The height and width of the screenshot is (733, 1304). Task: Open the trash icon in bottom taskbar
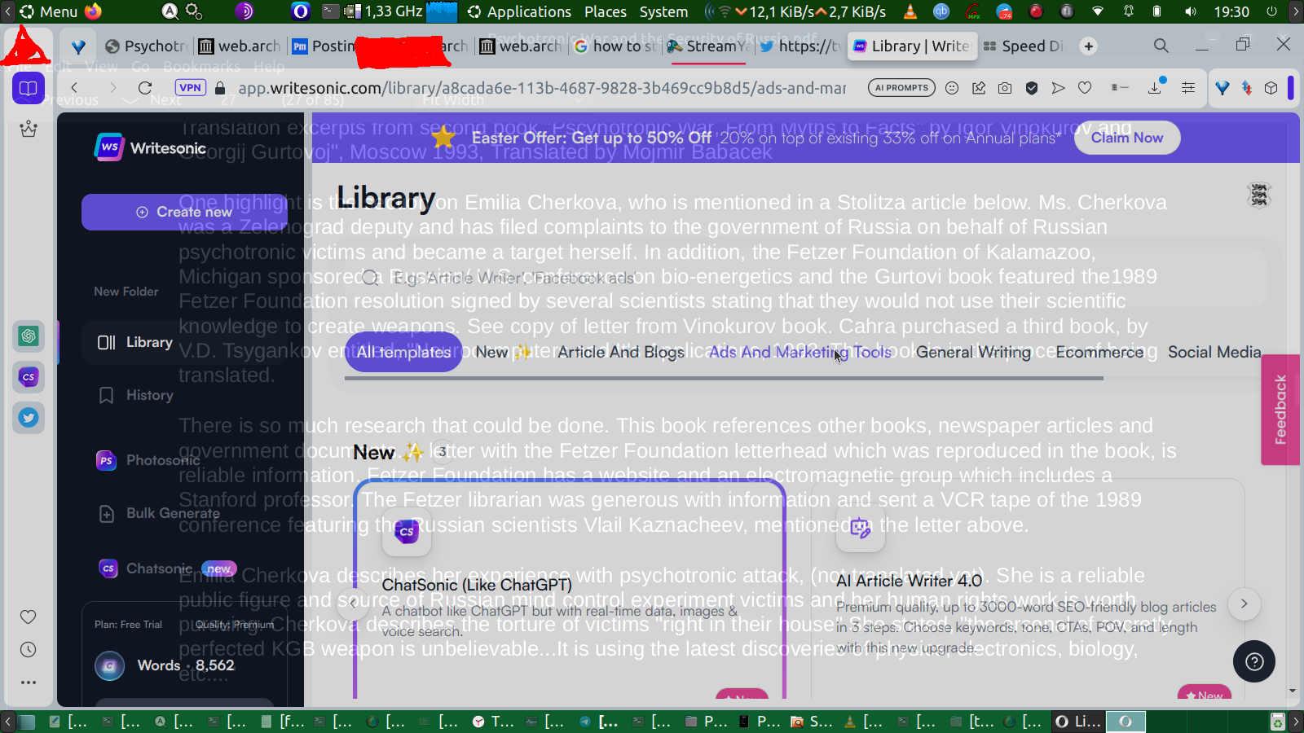(x=1277, y=722)
